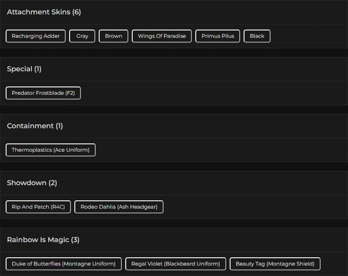Image resolution: width=348 pixels, height=276 pixels.
Task: Open Rodeo Dahlia (Ash Headgear) tag
Action: click(119, 207)
